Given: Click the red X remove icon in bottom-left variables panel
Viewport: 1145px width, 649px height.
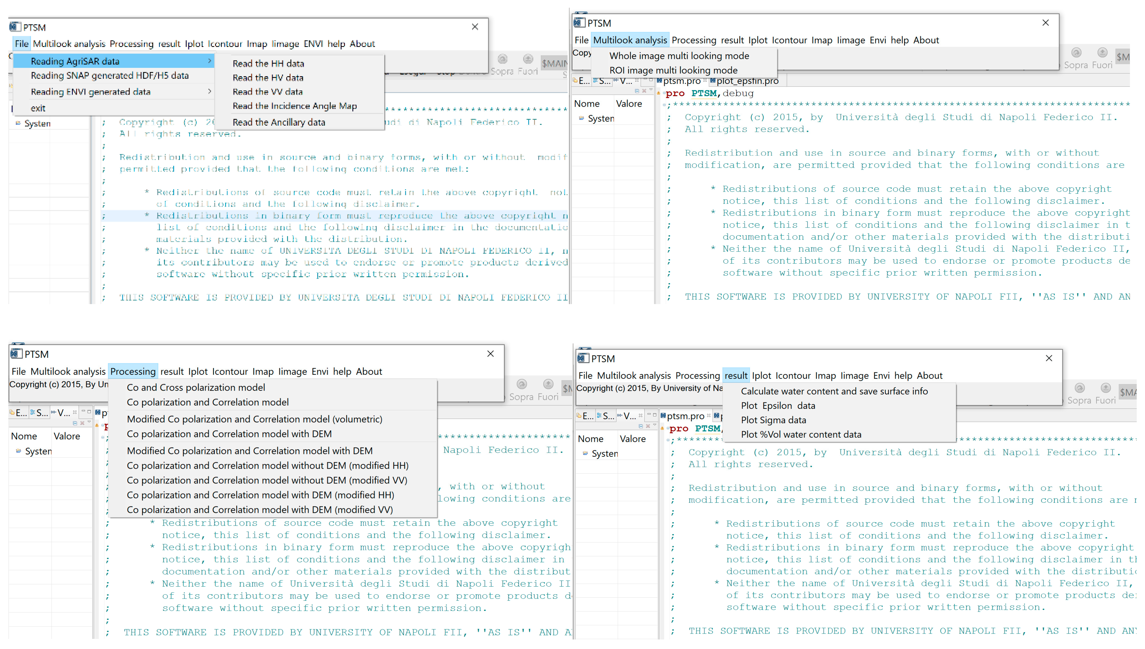Looking at the screenshot, I should [82, 423].
